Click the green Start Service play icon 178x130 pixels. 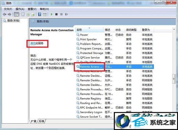tap(51, 14)
